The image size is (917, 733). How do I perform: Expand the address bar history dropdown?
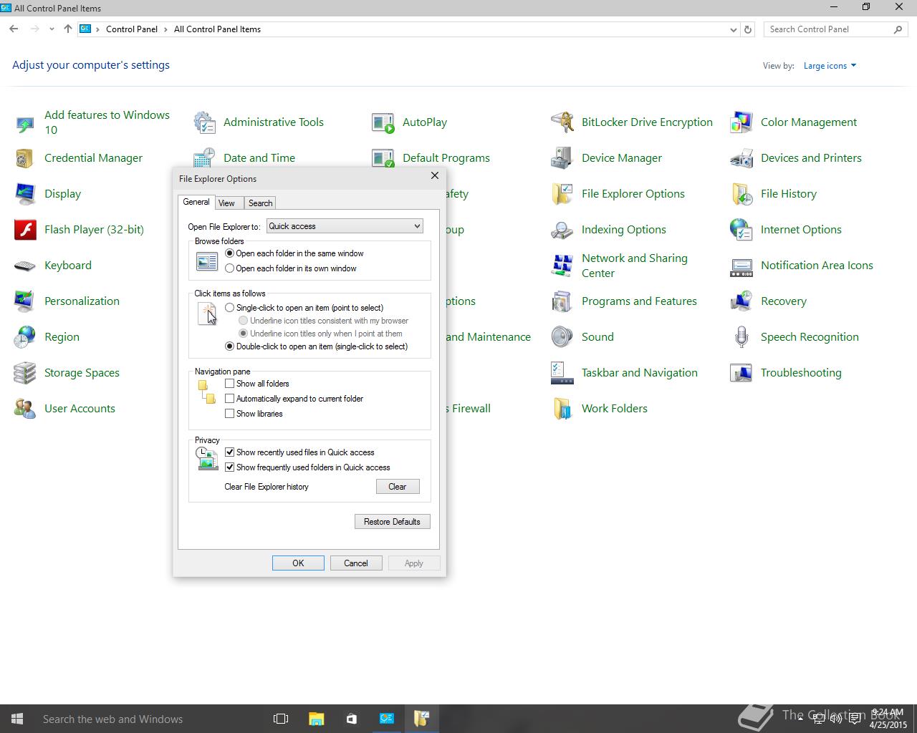(x=733, y=29)
